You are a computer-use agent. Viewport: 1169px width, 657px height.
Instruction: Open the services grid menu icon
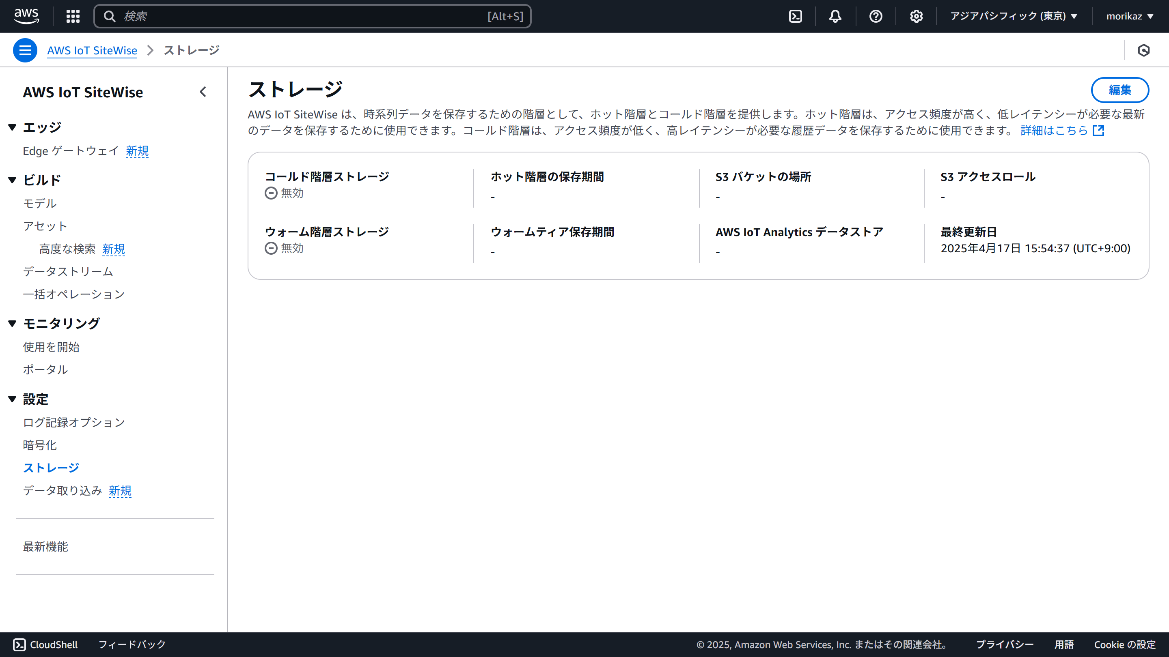(73, 16)
